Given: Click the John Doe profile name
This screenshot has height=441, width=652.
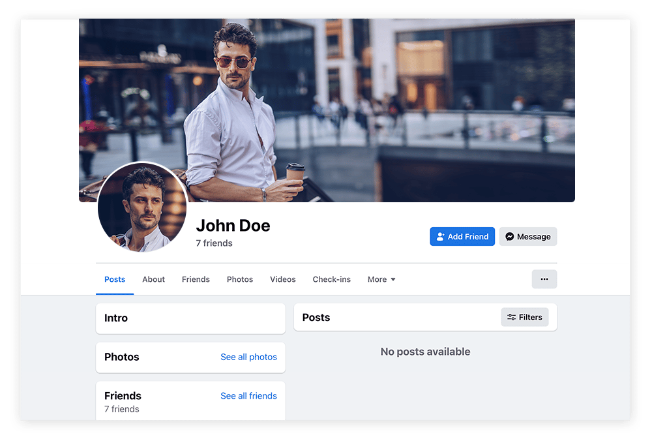Looking at the screenshot, I should point(233,226).
